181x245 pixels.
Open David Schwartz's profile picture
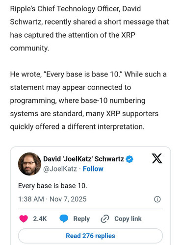click(x=29, y=164)
